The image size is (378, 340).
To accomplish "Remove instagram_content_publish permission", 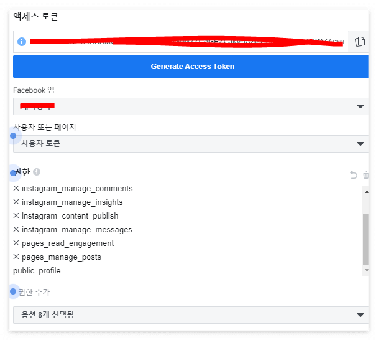I will (16, 215).
